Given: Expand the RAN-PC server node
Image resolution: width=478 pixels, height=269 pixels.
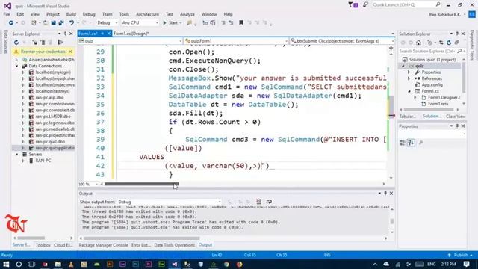Looking at the screenshot, I should click(x=23, y=161).
